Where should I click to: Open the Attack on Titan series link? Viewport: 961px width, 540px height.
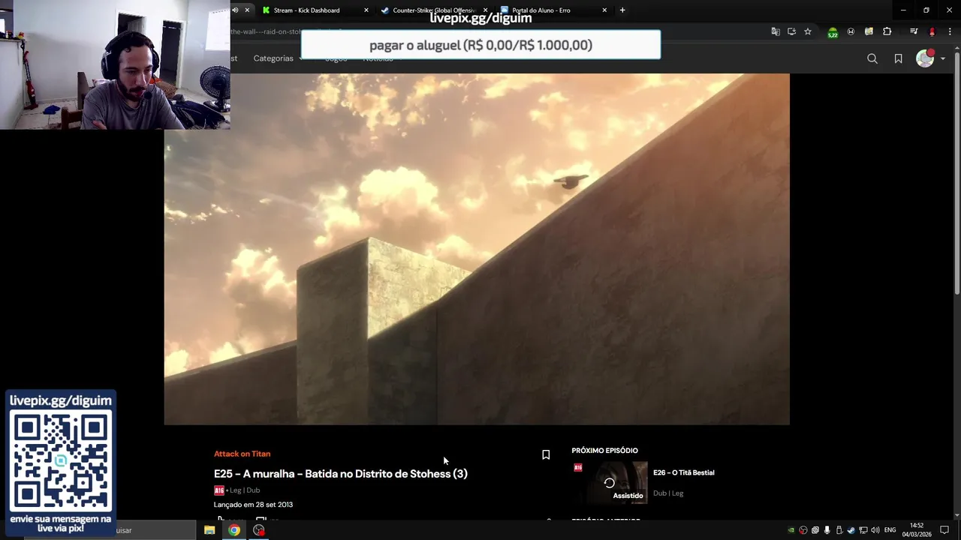tap(242, 454)
